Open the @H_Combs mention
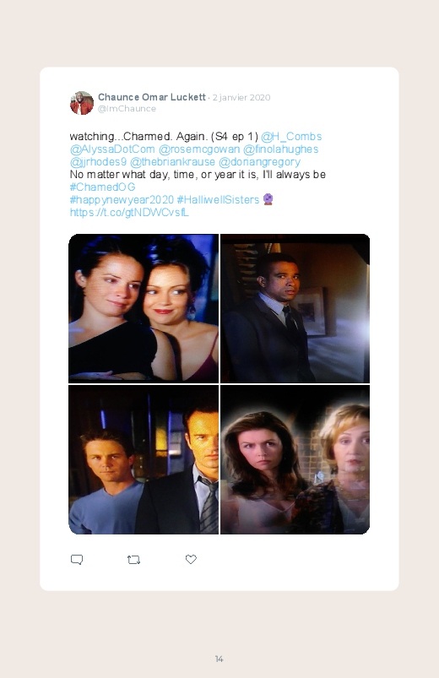The height and width of the screenshot is (678, 439). point(291,137)
